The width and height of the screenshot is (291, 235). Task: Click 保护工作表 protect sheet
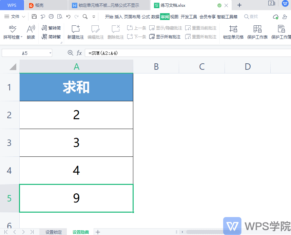pyautogui.click(x=257, y=32)
